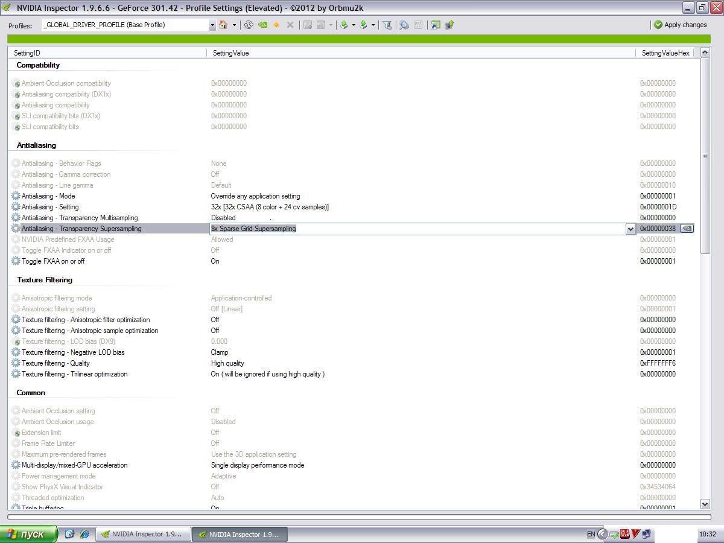Click gear icon of Texture filtering - Quality

click(x=16, y=363)
